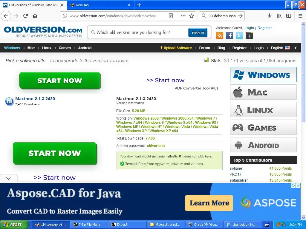
Task: Open the Games nav menu item
Action: [x=65, y=48]
